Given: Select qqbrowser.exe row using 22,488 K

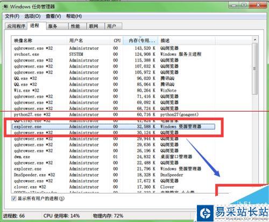Looking at the screenshot, I should point(114,163).
